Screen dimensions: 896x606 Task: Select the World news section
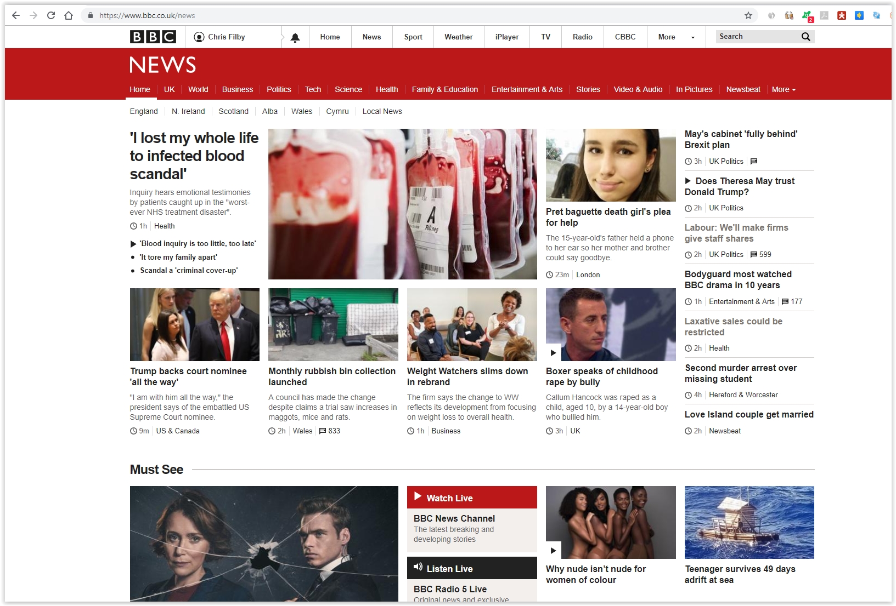tap(198, 89)
